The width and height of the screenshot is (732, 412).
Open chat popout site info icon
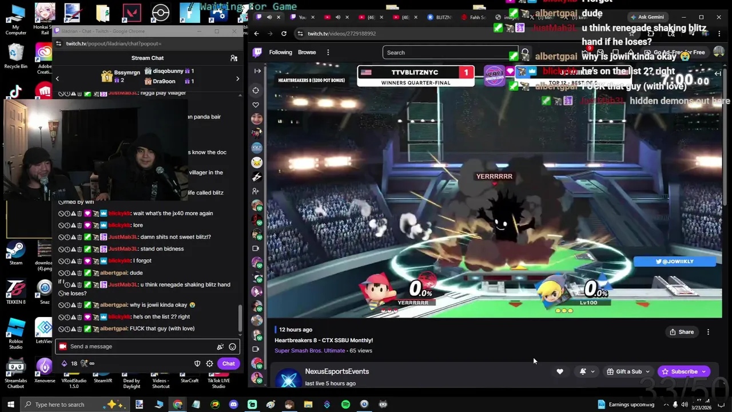(x=58, y=43)
